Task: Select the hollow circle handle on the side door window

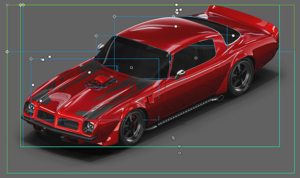Action: pos(196,58)
